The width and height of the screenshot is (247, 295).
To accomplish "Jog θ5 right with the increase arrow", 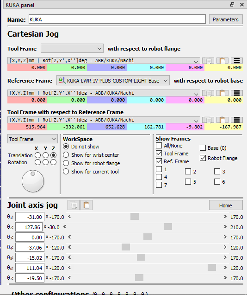I will 225,257.
